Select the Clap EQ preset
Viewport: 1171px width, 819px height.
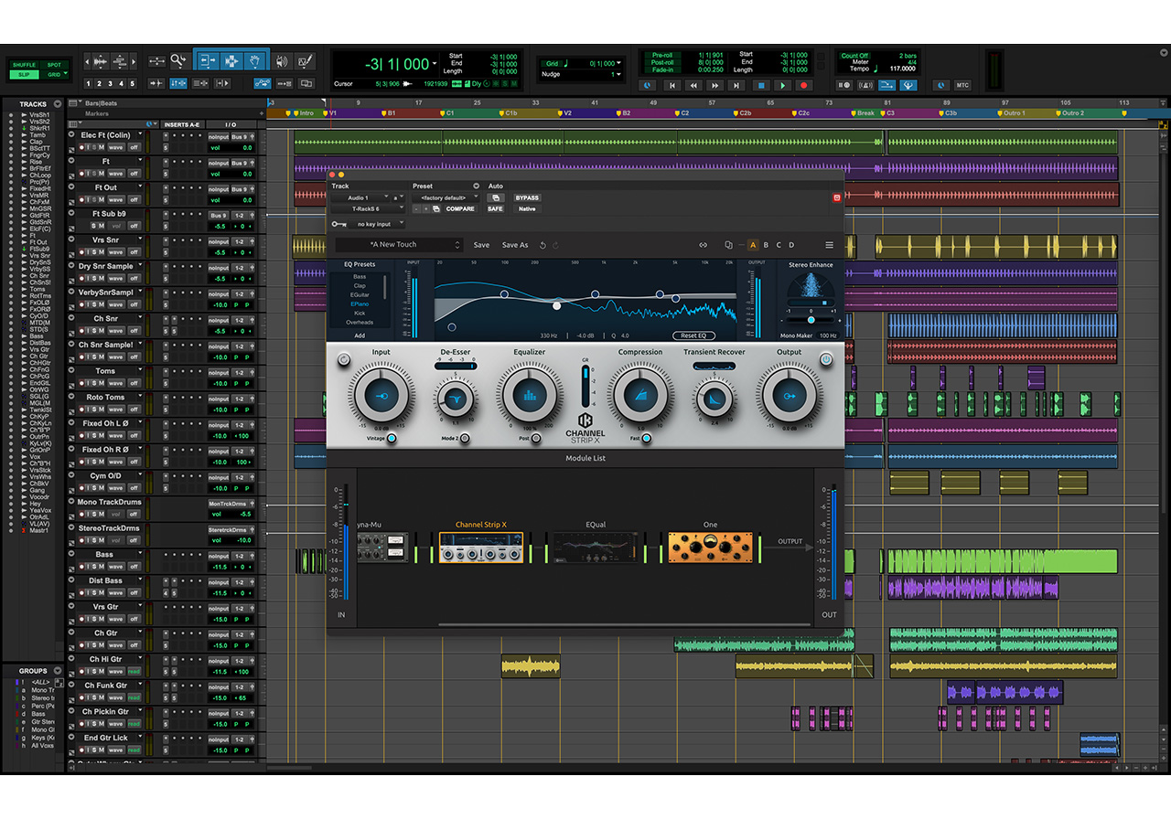pyautogui.click(x=360, y=286)
